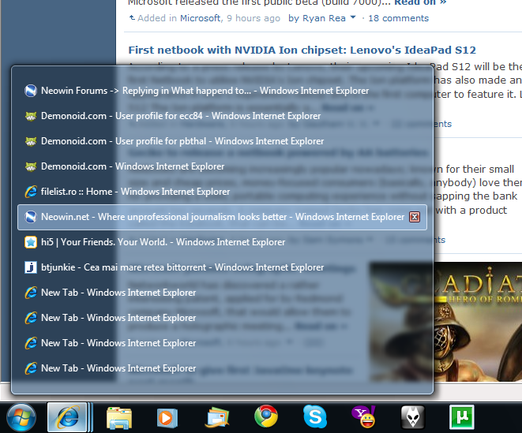Click Demonoid icon beside ecc84 profile entry
The height and width of the screenshot is (433, 522).
[x=31, y=116]
